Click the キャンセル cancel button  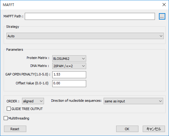[154, 129]
